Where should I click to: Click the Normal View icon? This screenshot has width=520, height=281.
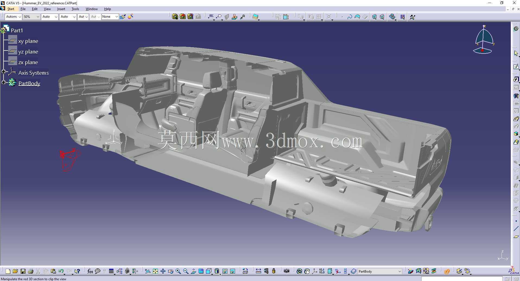(x=193, y=271)
